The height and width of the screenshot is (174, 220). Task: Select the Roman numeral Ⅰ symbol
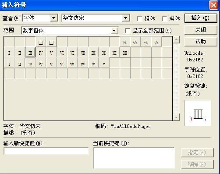9,52
